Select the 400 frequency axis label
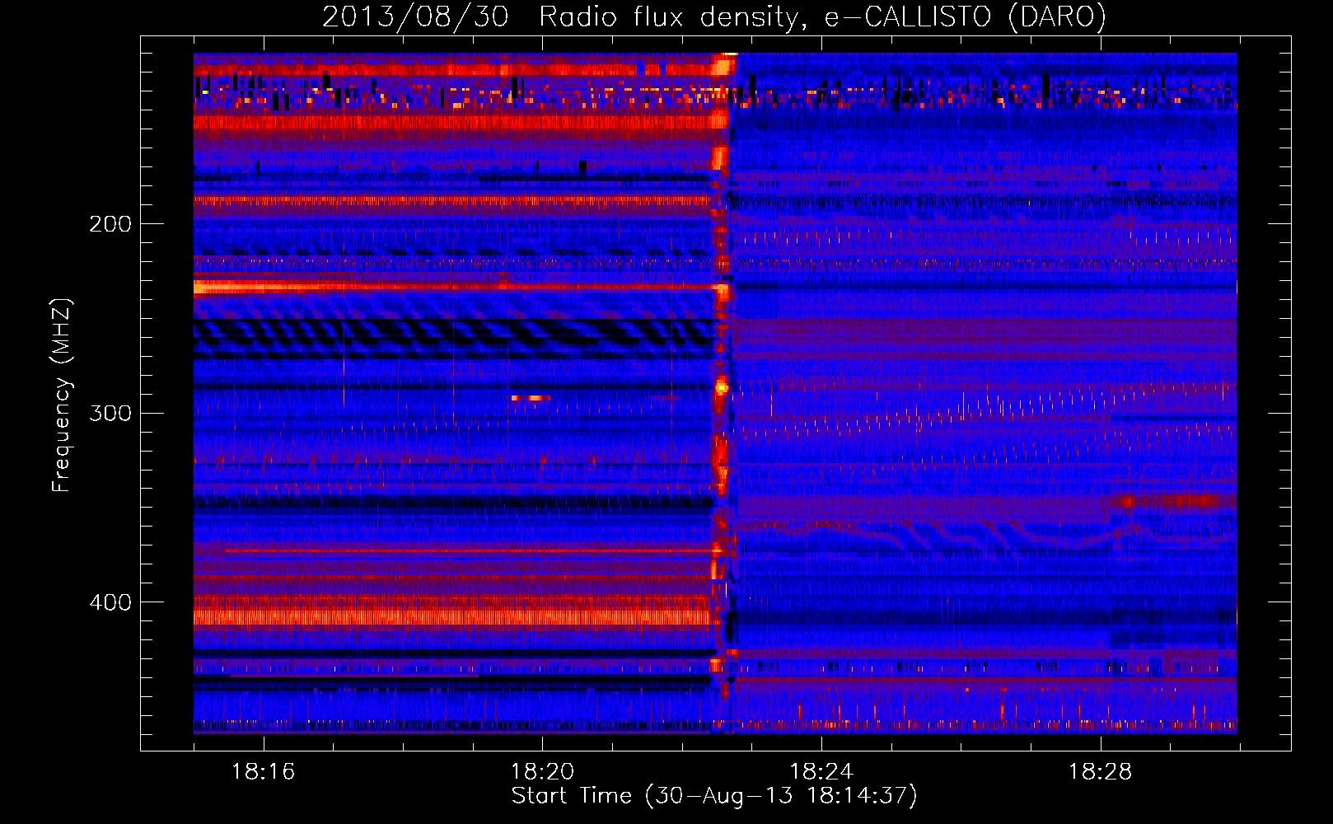 point(110,602)
